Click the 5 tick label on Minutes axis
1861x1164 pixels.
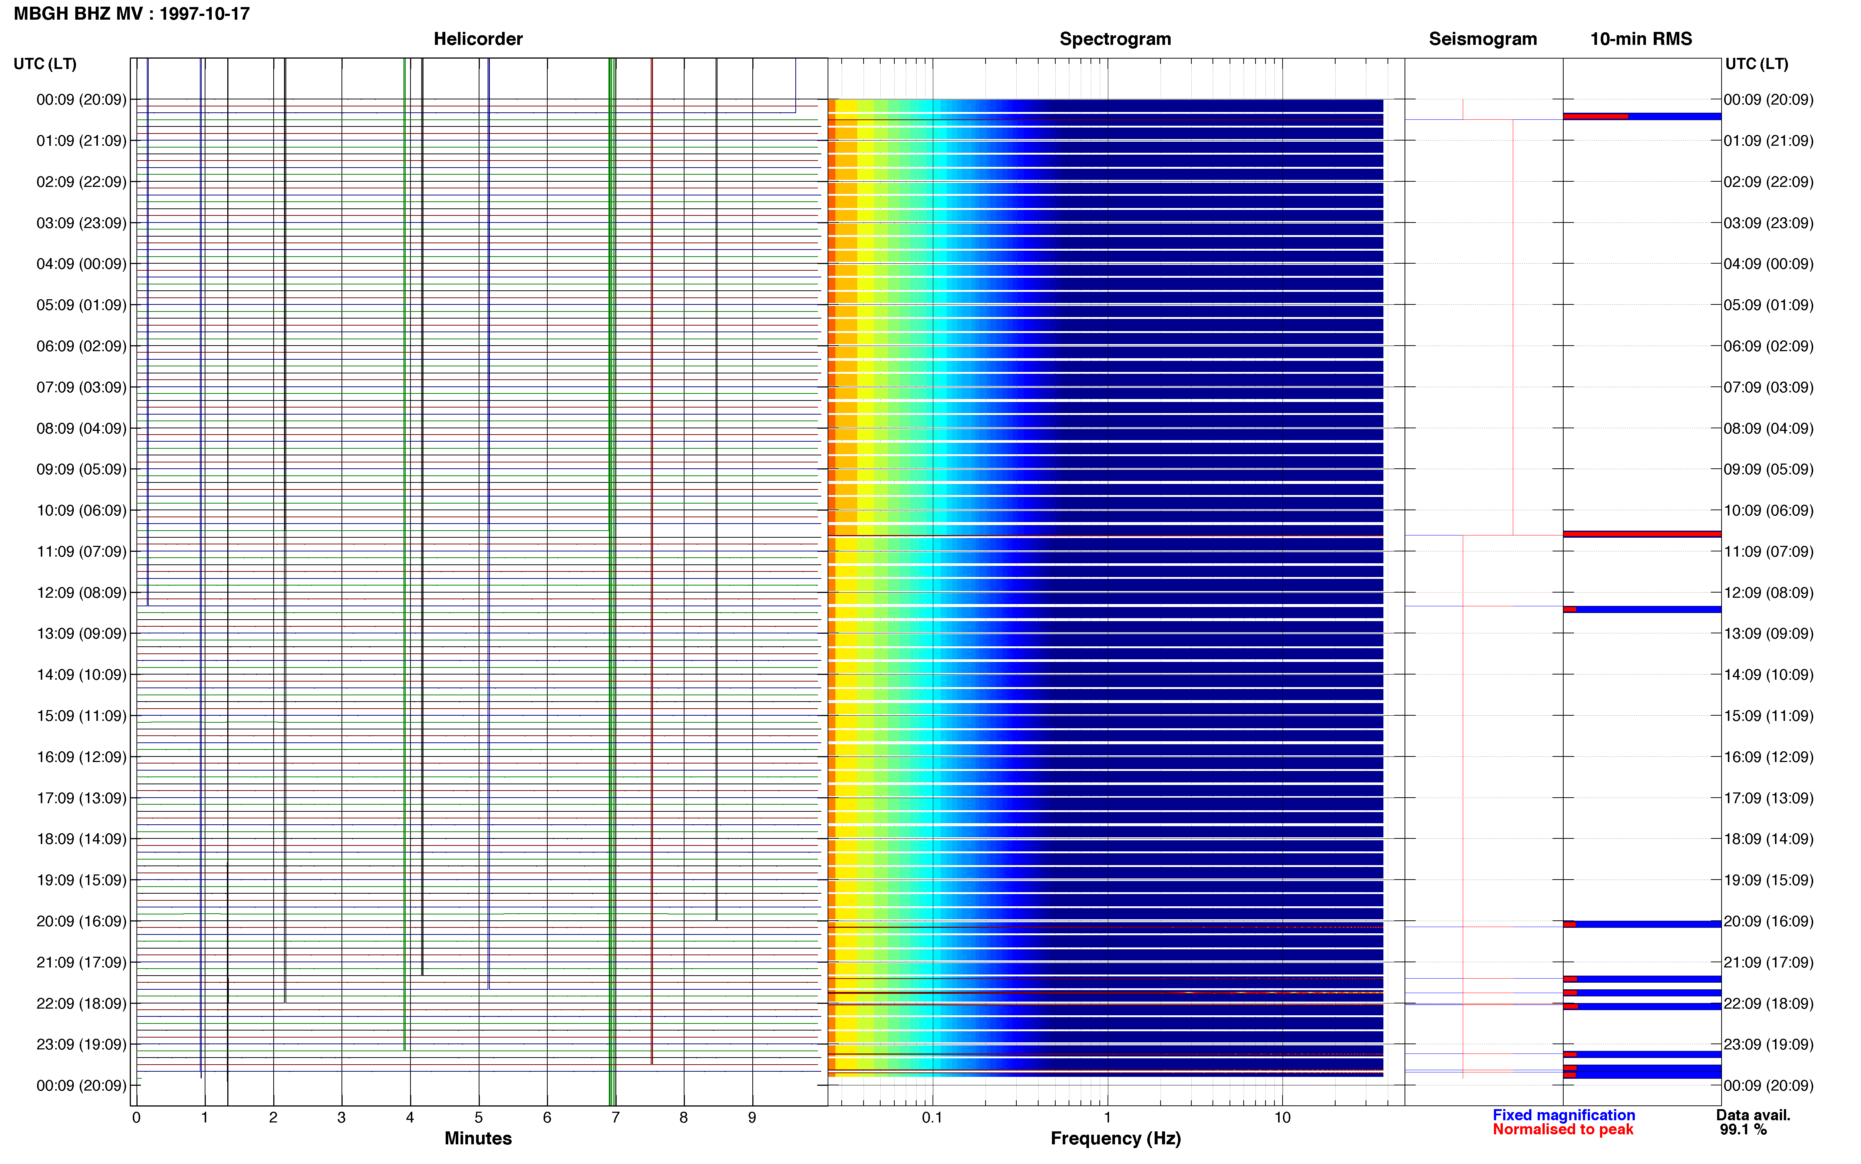pyautogui.click(x=479, y=1118)
